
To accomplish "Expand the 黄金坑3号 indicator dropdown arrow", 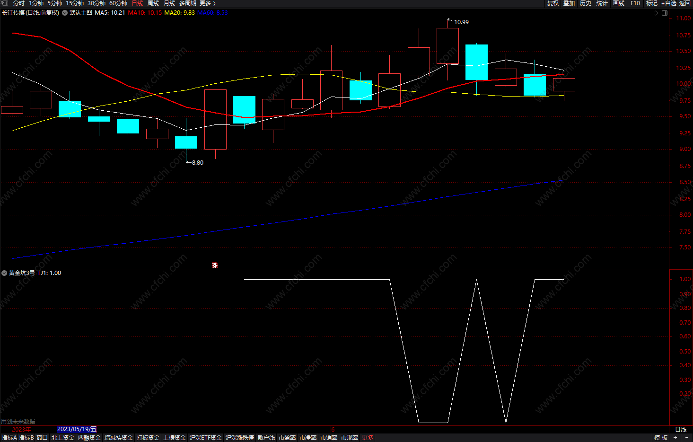I will 4,273.
